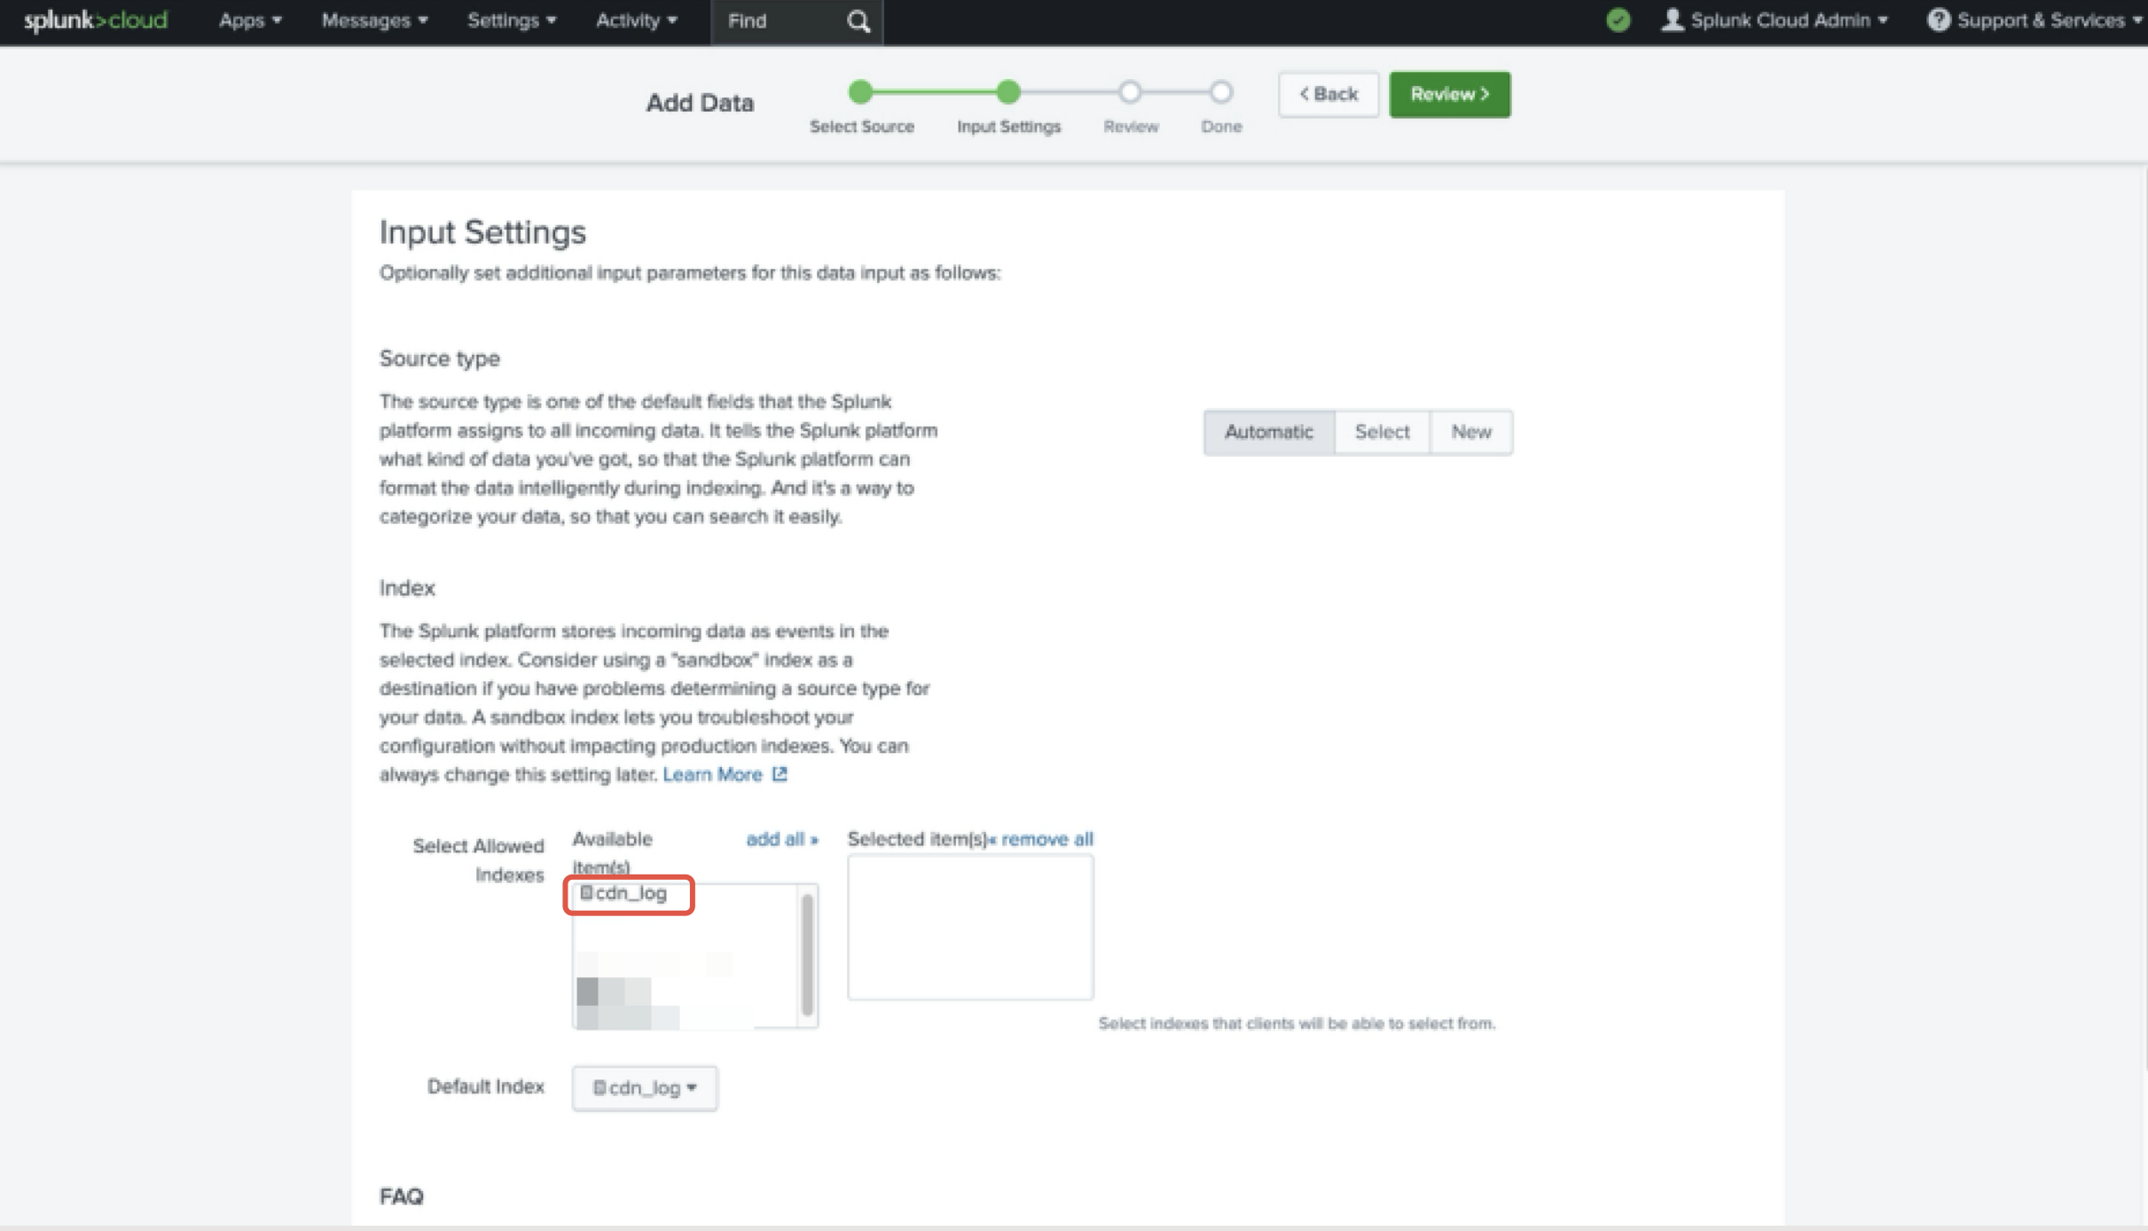This screenshot has height=1231, width=2148.
Task: Open the Default Index cdn_log dropdown
Action: [645, 1087]
